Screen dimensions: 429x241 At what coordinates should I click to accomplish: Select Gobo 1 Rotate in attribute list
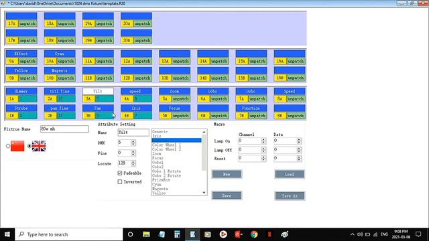tap(166, 171)
